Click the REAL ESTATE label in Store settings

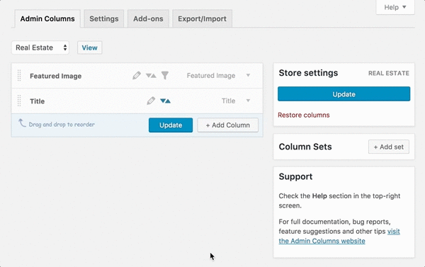click(389, 73)
